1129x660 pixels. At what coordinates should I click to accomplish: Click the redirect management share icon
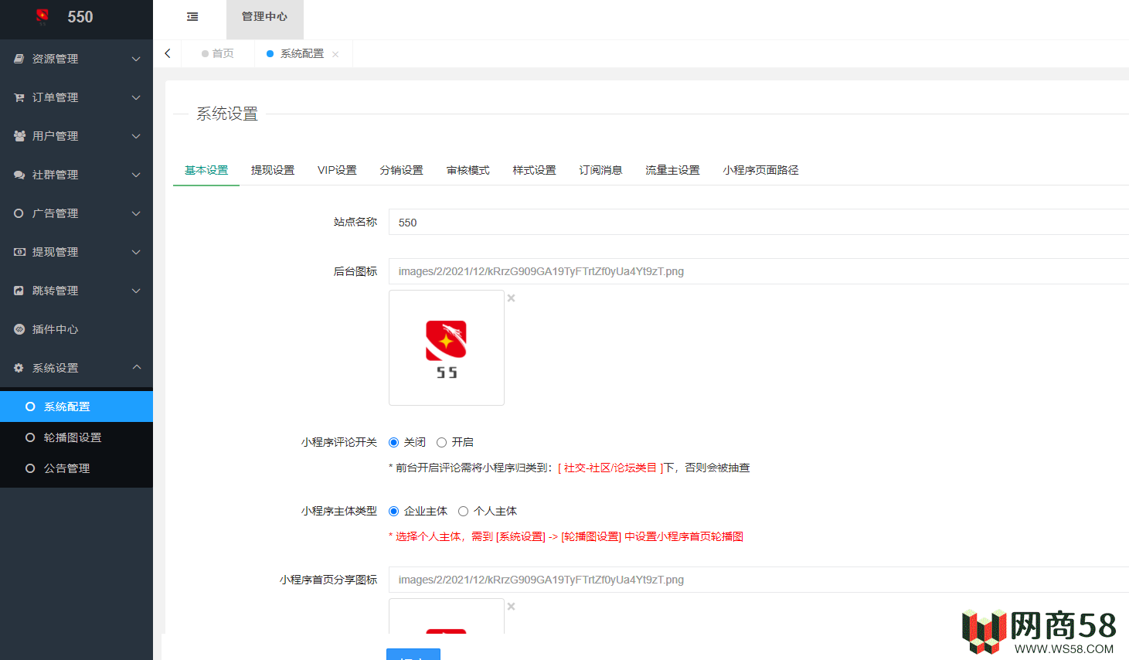pyautogui.click(x=19, y=291)
